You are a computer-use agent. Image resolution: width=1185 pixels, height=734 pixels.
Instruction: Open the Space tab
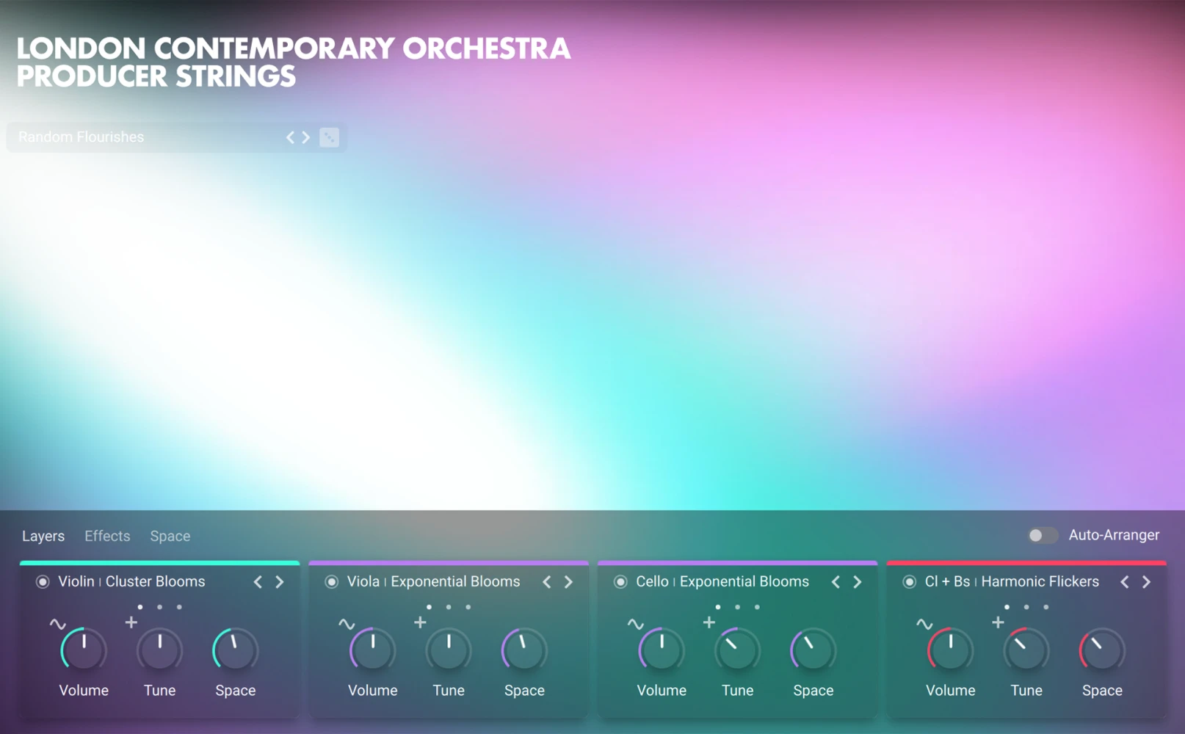[170, 536]
